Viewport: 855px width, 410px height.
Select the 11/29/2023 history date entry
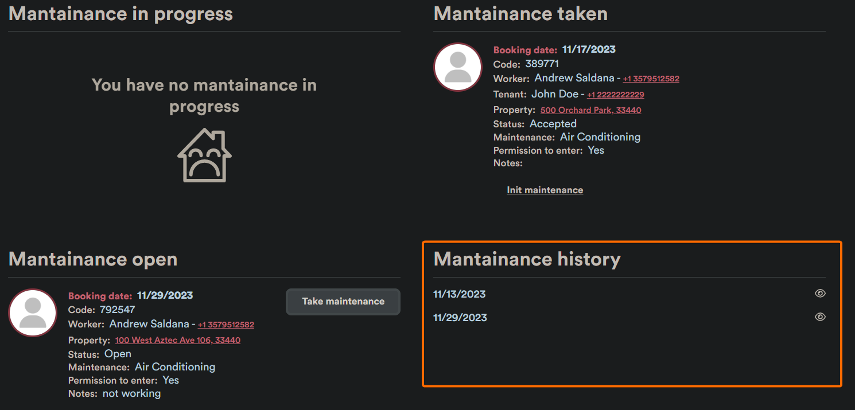[460, 318]
